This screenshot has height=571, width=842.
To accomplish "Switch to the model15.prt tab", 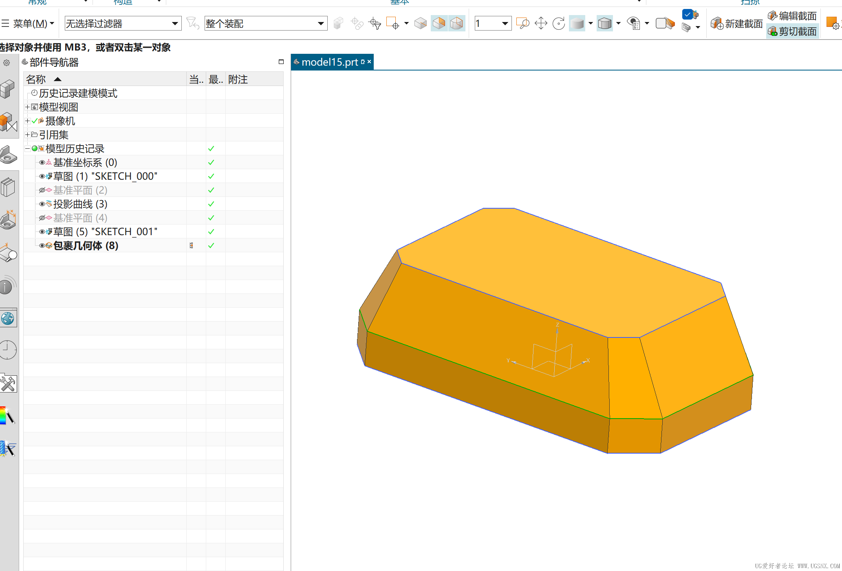I will (329, 62).
